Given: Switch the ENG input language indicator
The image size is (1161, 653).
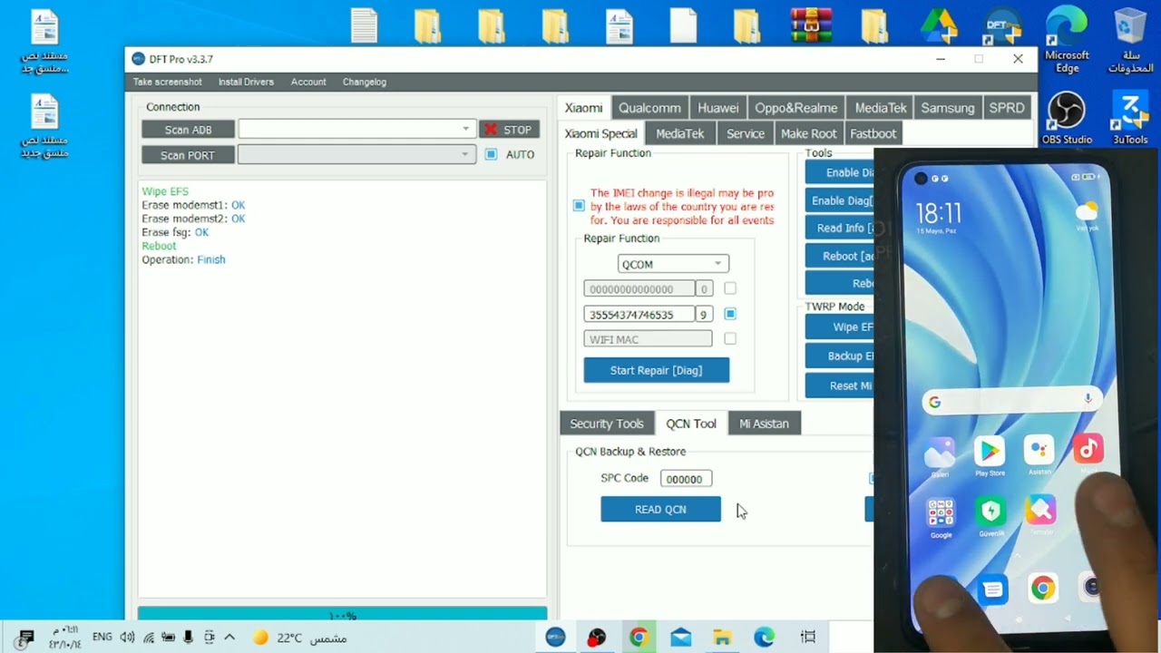Looking at the screenshot, I should click(102, 638).
